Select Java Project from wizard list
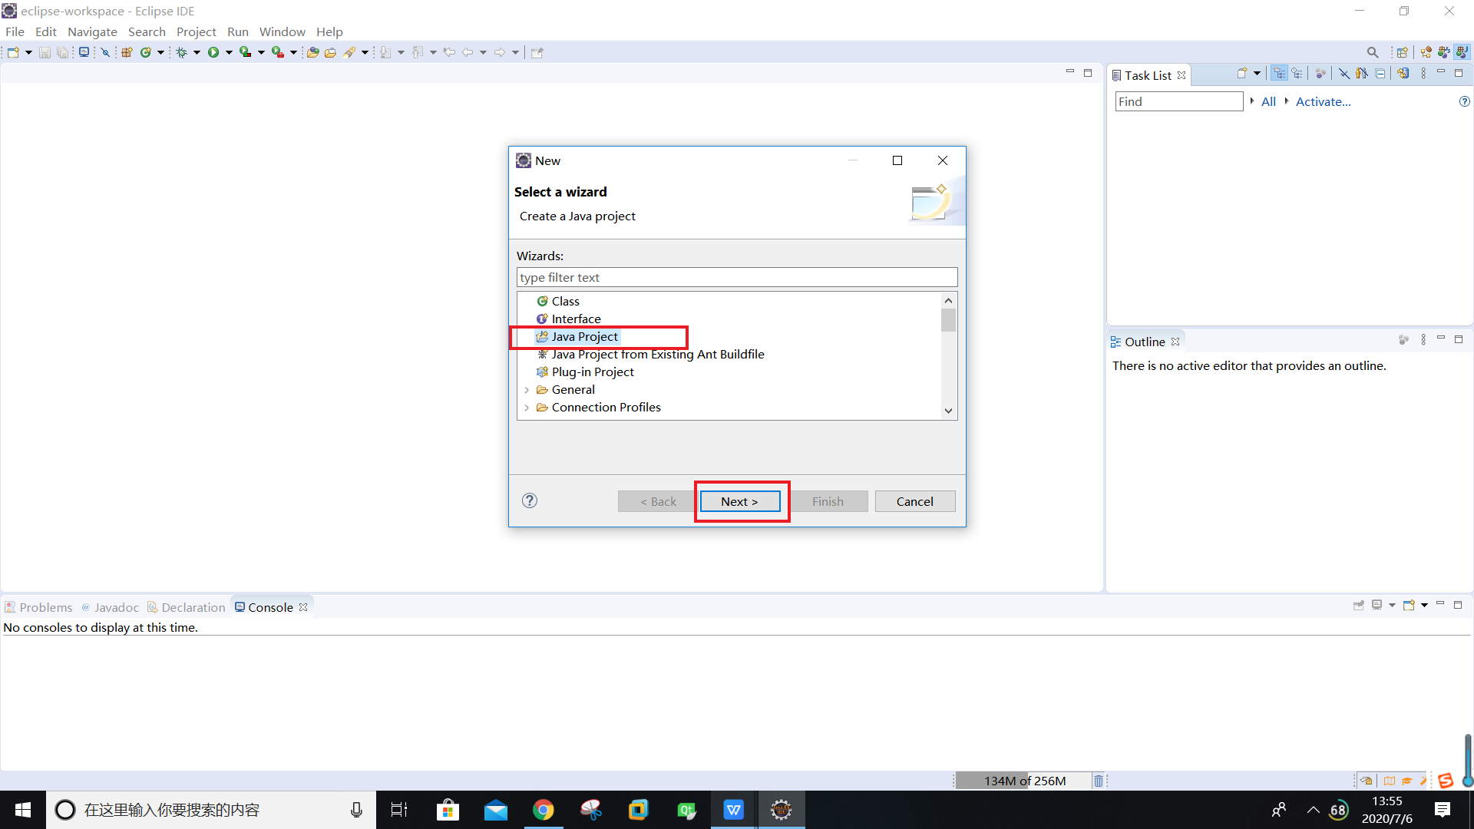1474x829 pixels. 585,336
